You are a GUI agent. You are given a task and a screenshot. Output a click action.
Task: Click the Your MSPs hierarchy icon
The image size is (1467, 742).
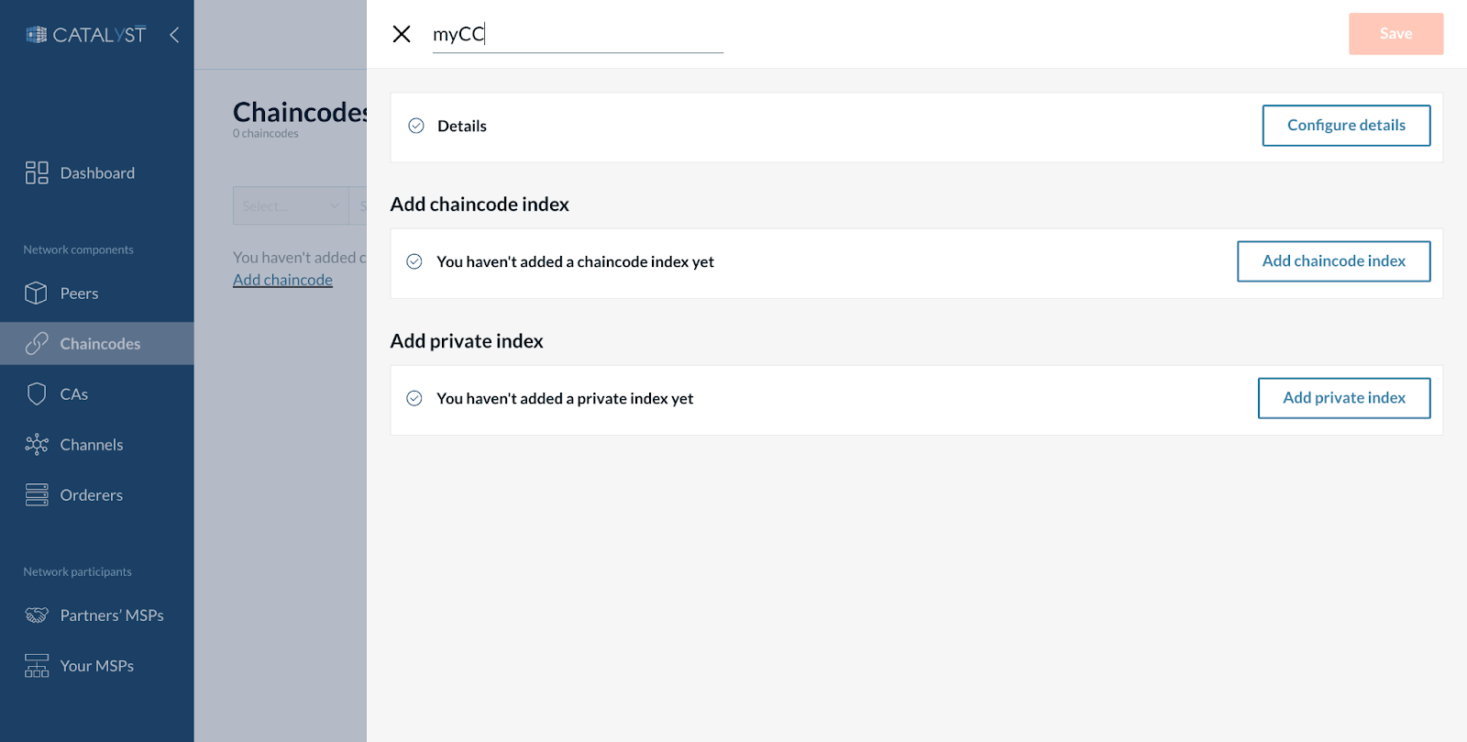pos(37,665)
